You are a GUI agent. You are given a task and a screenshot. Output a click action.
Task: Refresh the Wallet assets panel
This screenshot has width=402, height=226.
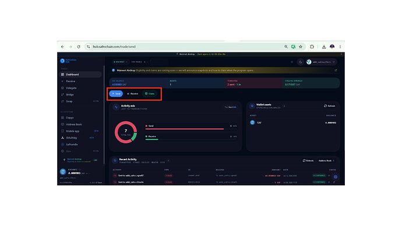[x=330, y=106]
